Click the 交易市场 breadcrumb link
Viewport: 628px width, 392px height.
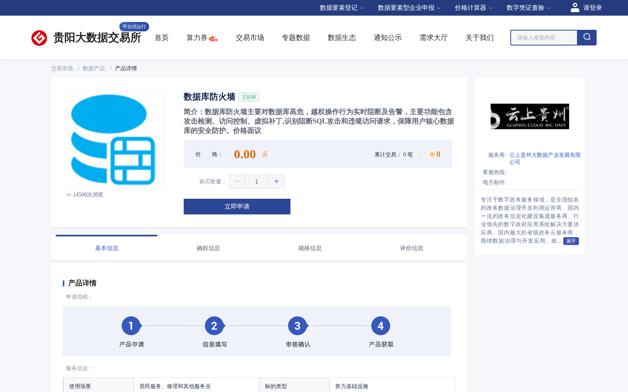62,68
